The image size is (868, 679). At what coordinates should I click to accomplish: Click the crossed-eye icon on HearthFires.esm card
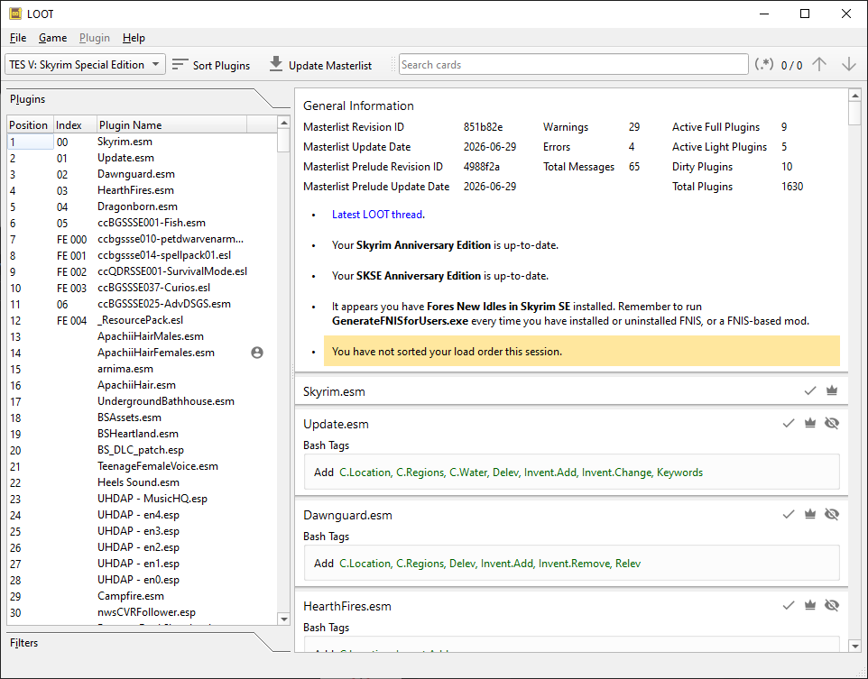pyautogui.click(x=832, y=605)
